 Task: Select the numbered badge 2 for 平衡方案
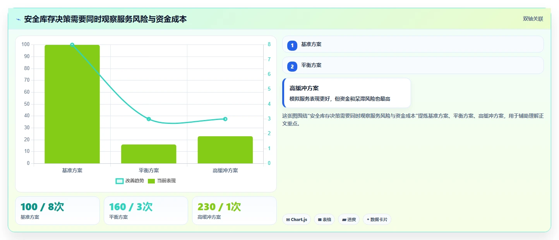(x=292, y=67)
